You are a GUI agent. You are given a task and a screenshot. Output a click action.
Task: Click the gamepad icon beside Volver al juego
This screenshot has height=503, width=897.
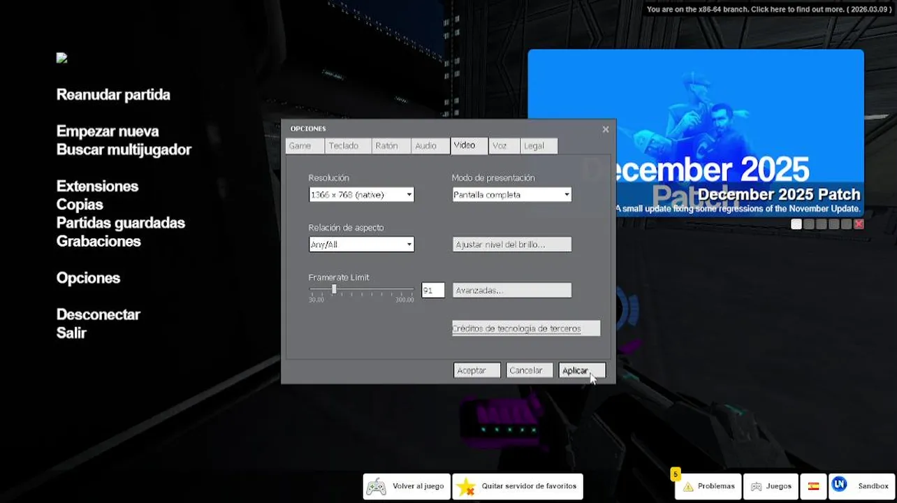[377, 486]
